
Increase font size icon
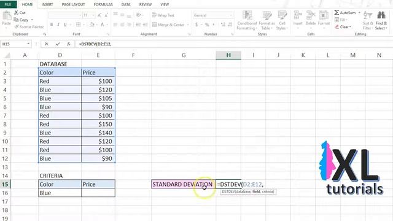(99, 15)
